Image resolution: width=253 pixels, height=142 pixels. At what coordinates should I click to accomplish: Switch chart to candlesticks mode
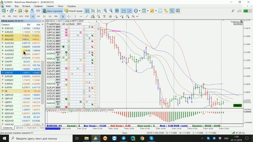pos(93,11)
